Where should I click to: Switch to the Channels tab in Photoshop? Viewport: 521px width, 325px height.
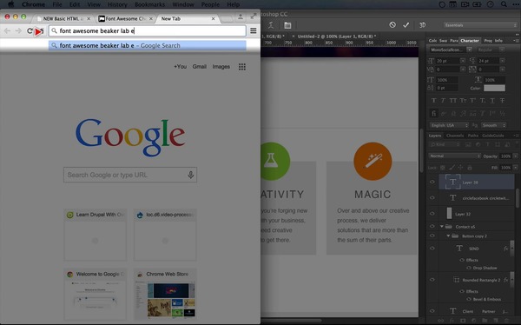pos(455,136)
